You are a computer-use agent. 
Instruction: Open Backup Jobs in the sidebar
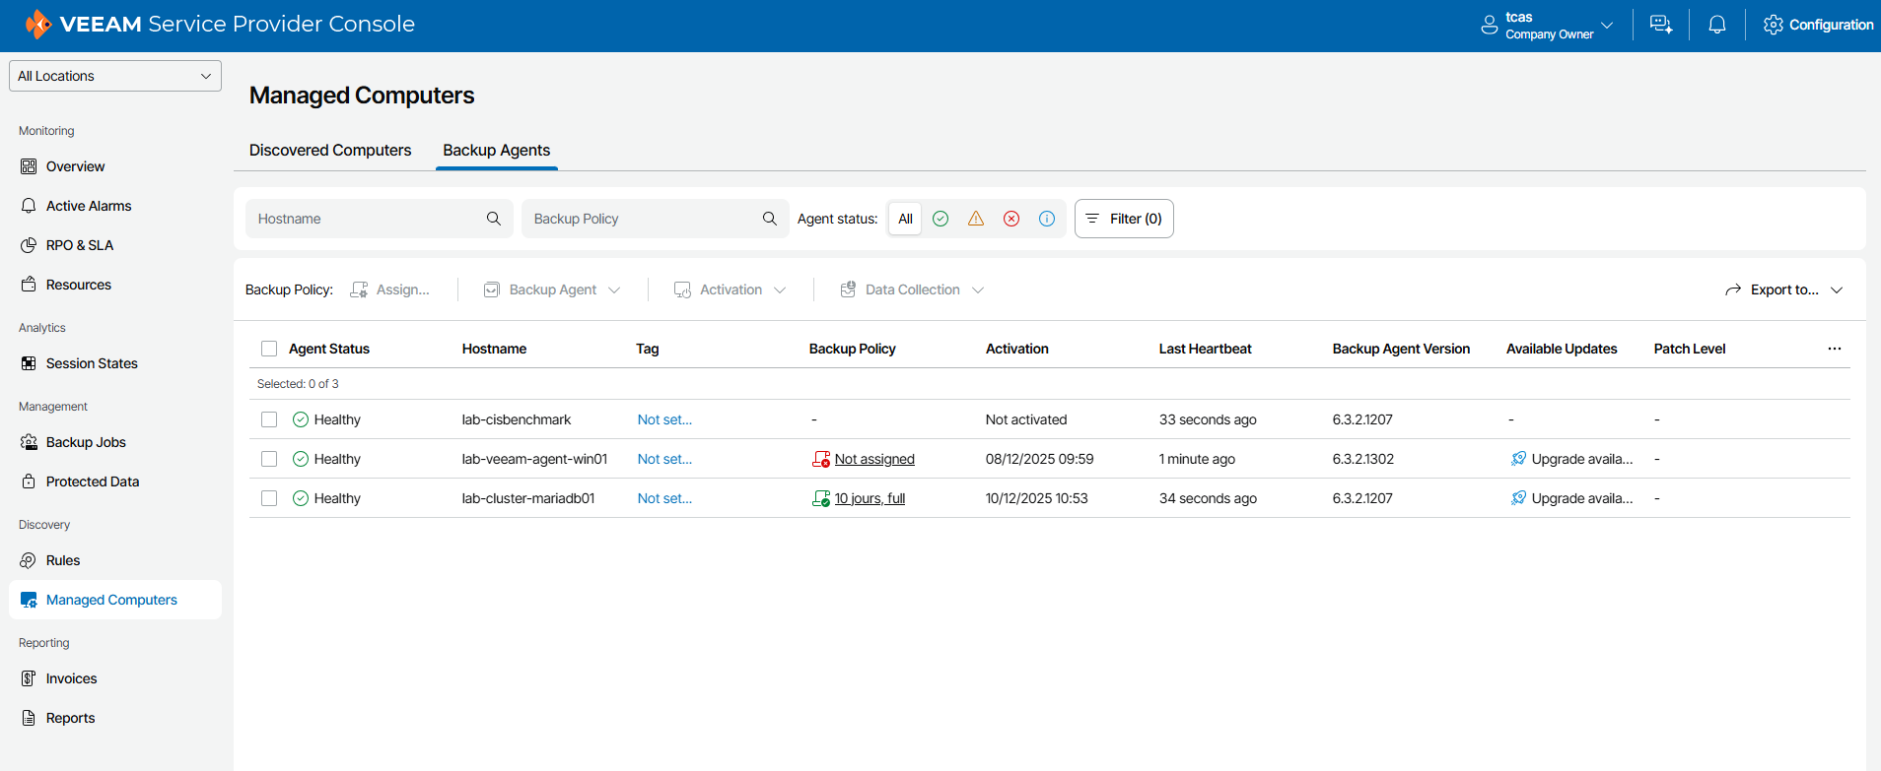86,442
